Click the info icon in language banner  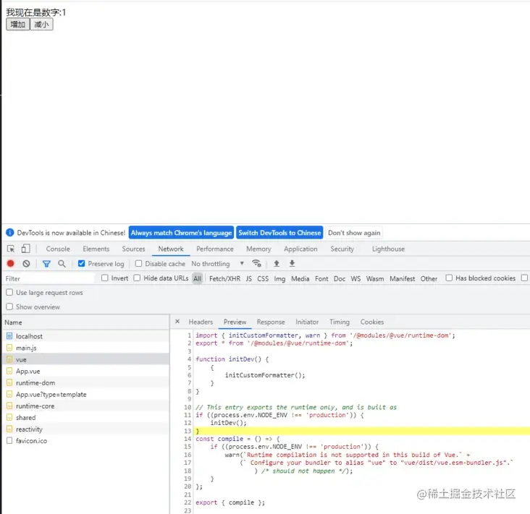point(10,233)
